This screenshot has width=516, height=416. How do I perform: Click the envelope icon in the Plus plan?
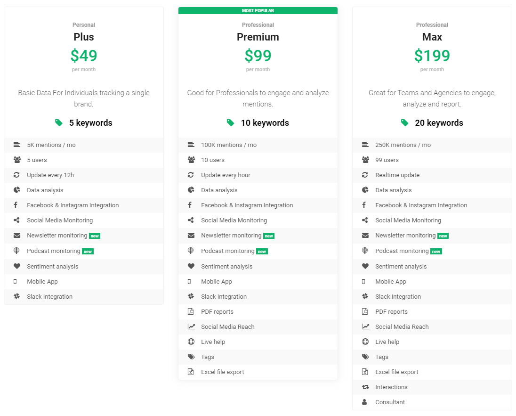(x=17, y=235)
